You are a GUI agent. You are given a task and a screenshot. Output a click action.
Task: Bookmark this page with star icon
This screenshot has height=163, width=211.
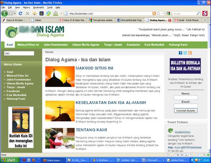point(158,13)
